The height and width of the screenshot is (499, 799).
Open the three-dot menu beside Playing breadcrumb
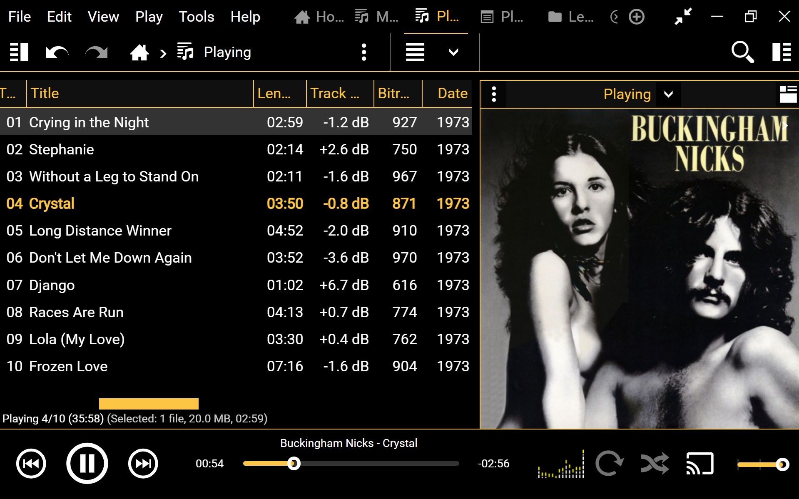[x=364, y=52]
